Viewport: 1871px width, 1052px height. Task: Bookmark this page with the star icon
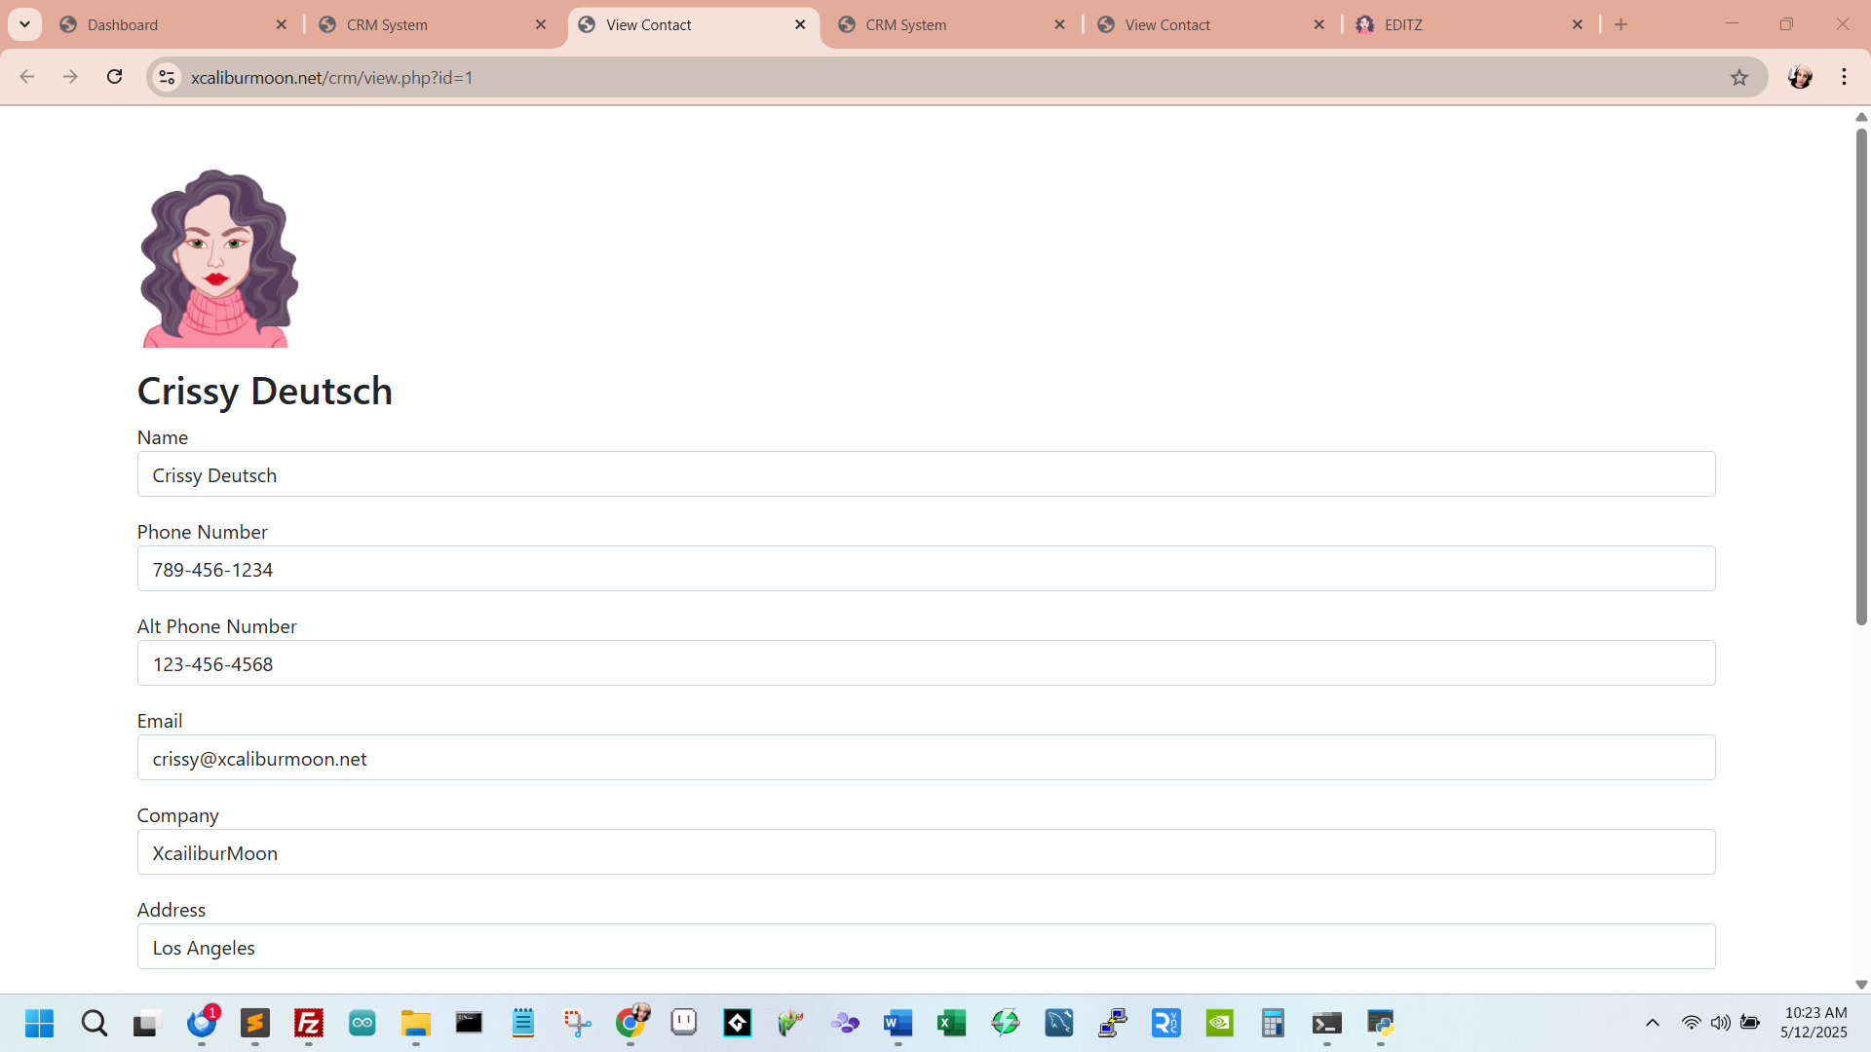[1739, 77]
